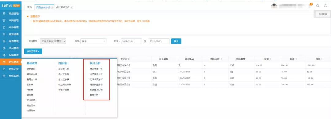Open 台账记录 in the sidebar
Image resolution: width=331 pixels, height=119 pixels.
coord(11,69)
